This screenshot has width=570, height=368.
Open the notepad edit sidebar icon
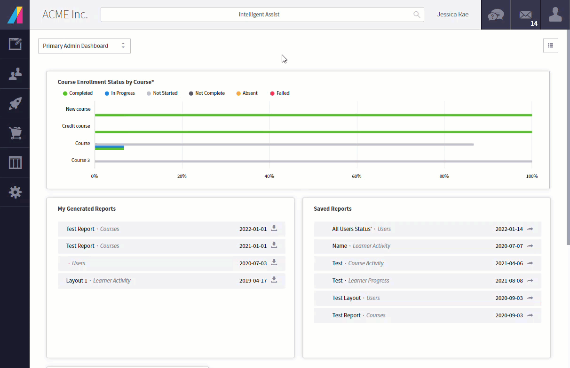pyautogui.click(x=15, y=44)
